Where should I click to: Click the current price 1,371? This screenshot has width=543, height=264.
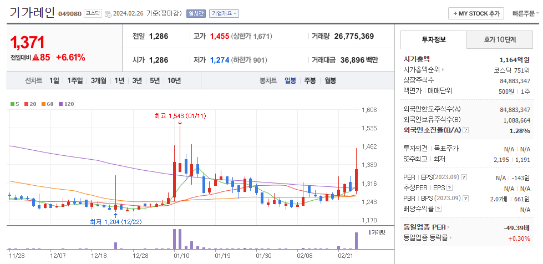(27, 43)
